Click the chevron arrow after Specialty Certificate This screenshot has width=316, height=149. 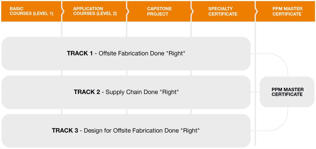click(256, 11)
